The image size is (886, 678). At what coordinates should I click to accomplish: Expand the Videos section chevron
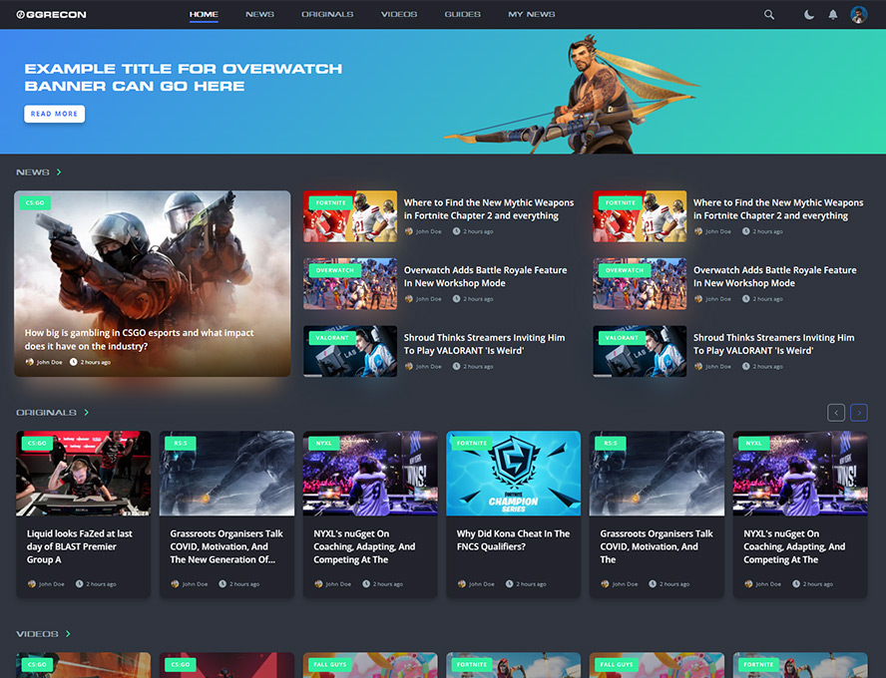tap(68, 634)
